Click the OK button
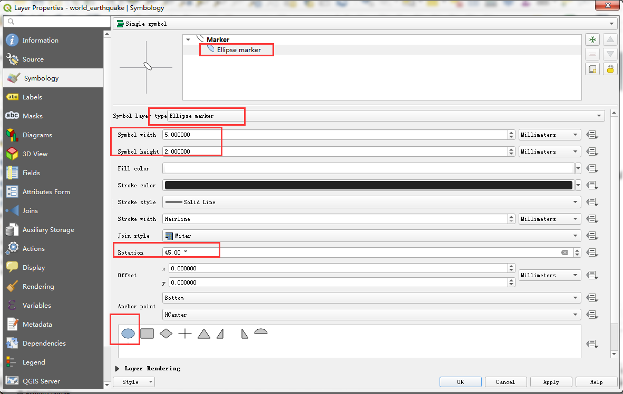This screenshot has height=394, width=623. [461, 382]
